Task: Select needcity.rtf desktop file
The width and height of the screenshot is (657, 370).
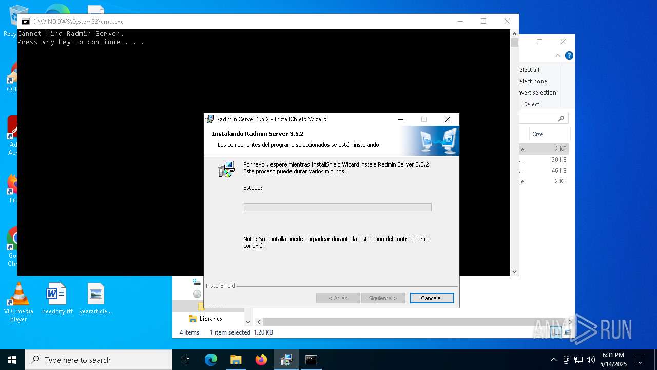Action: point(57,299)
